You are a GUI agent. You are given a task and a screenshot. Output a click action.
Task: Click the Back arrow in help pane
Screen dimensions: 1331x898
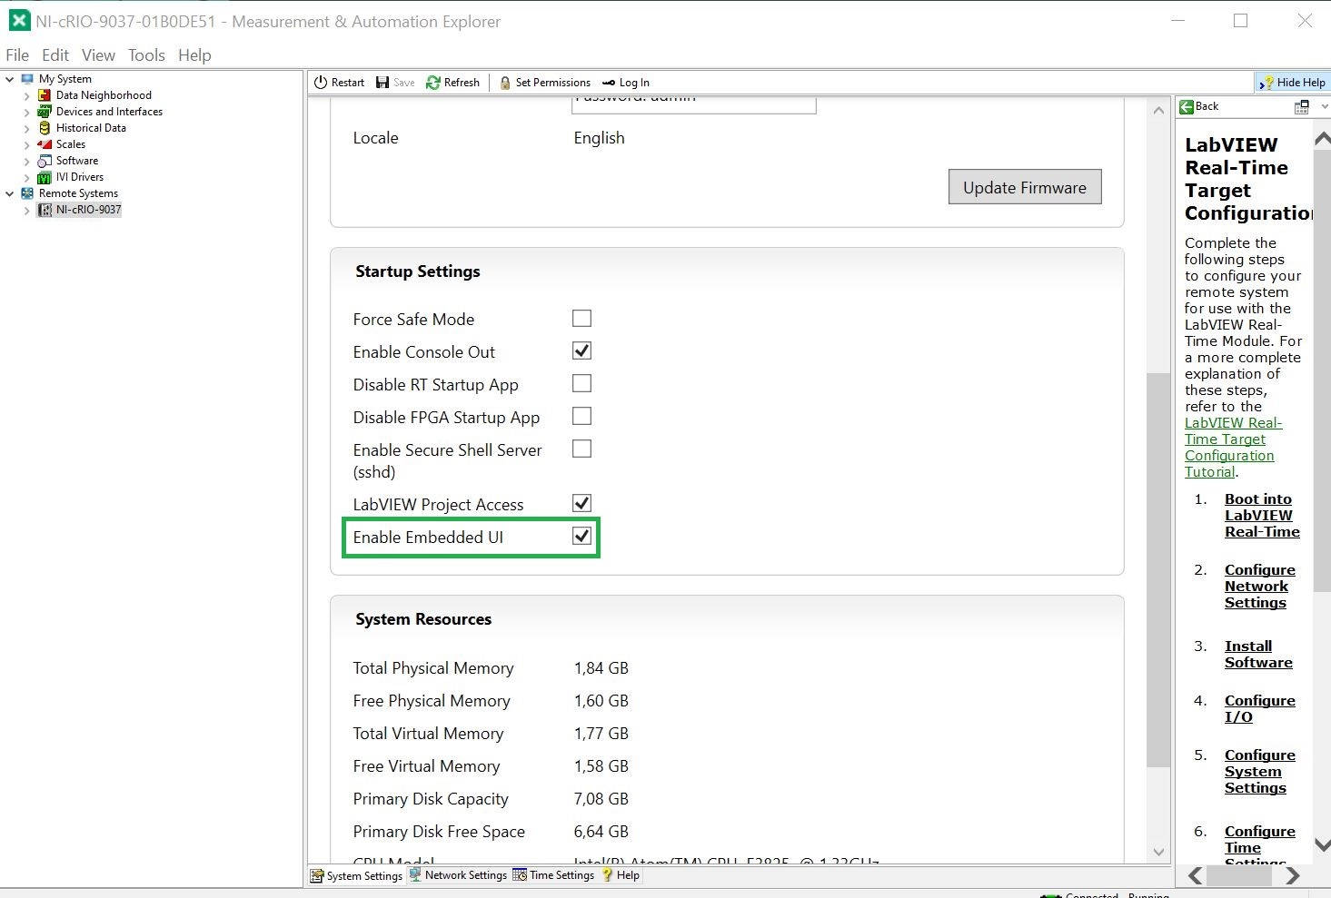[1187, 106]
